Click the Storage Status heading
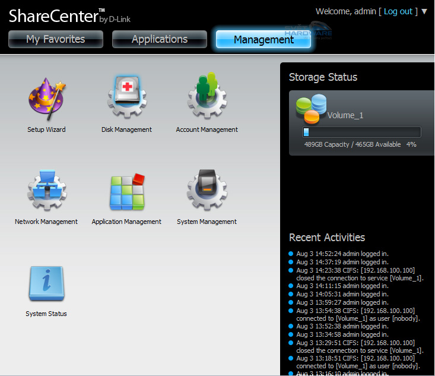435x376 pixels. click(x=323, y=77)
